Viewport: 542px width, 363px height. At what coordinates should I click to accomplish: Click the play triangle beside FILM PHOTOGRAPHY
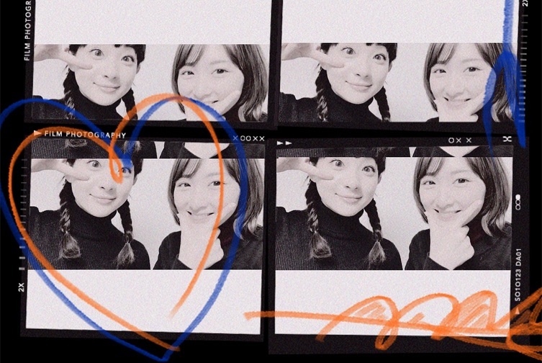[37, 133]
